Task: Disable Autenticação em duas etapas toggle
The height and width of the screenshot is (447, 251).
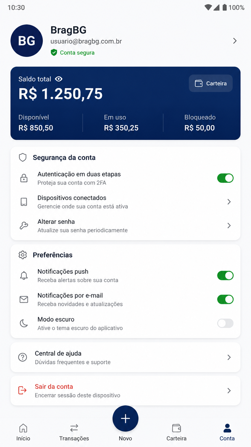Action: (x=225, y=178)
